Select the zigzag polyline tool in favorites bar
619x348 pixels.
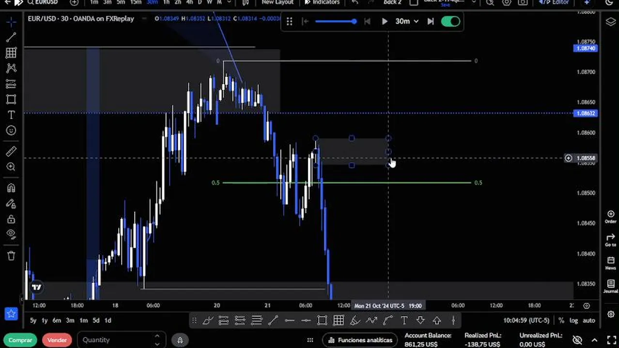pos(371,320)
